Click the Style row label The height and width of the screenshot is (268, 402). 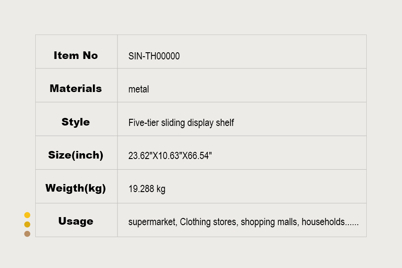(75, 122)
